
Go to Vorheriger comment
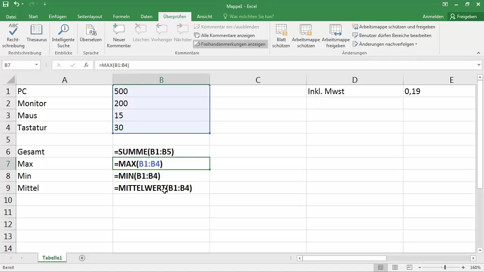(161, 33)
